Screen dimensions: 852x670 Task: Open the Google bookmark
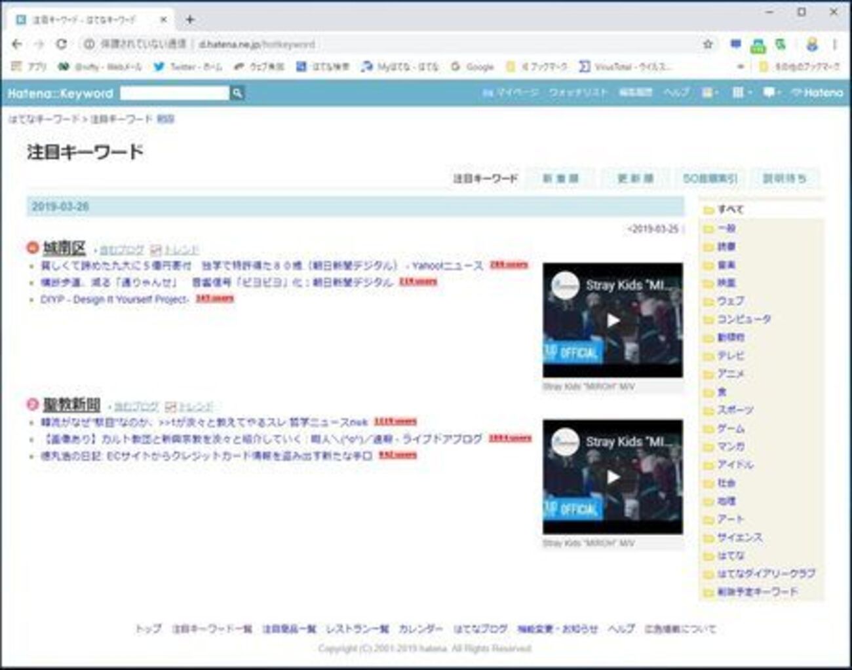click(x=473, y=67)
